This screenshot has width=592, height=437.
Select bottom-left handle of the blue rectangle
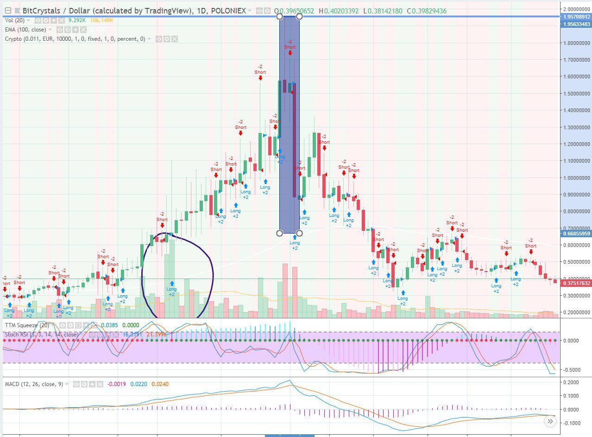[279, 233]
